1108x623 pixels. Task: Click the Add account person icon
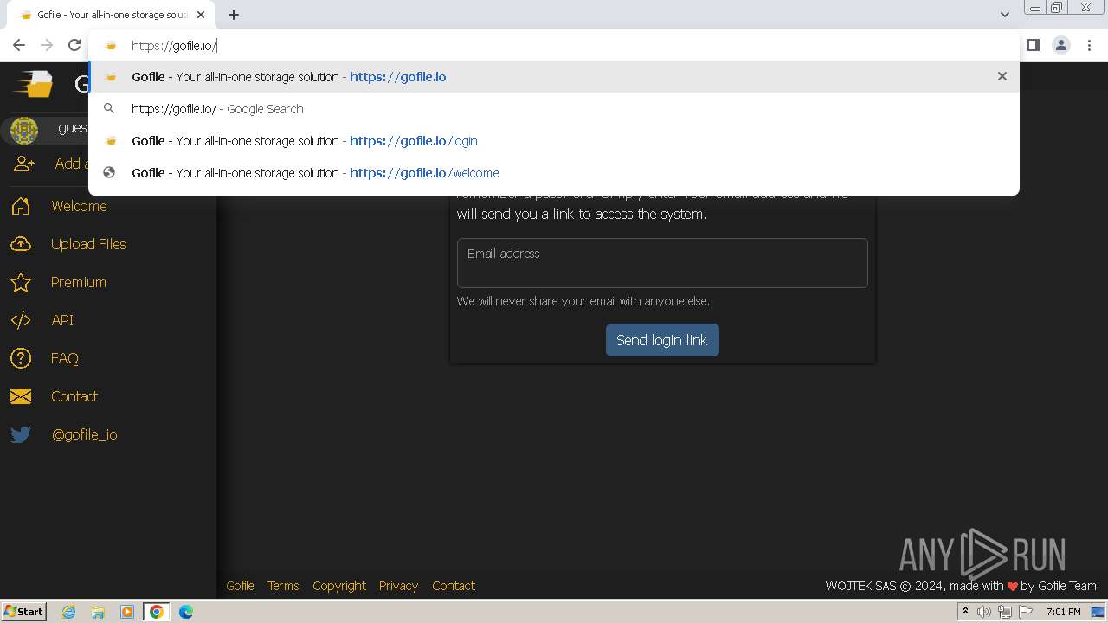pyautogui.click(x=24, y=164)
